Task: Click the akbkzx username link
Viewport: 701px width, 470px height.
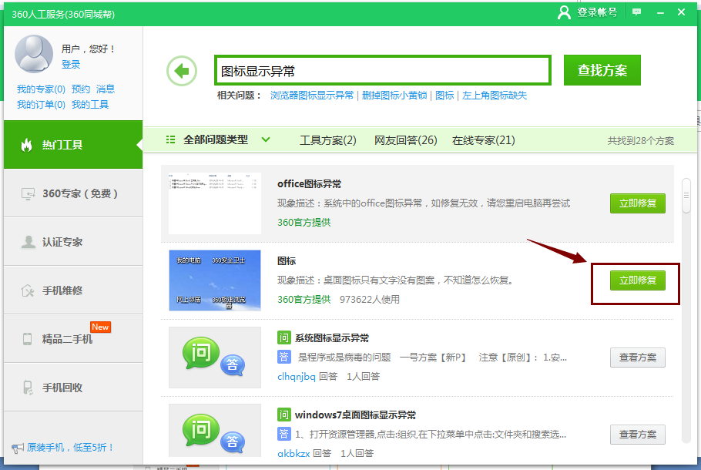Action: (293, 454)
